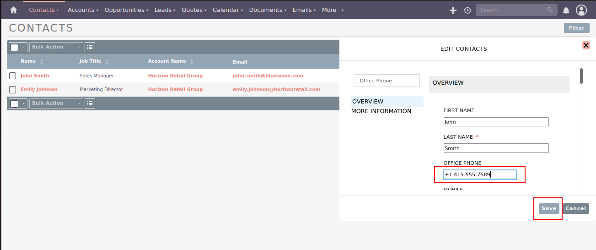
Task: Close the Edit Contacts panel
Action: coord(586,45)
